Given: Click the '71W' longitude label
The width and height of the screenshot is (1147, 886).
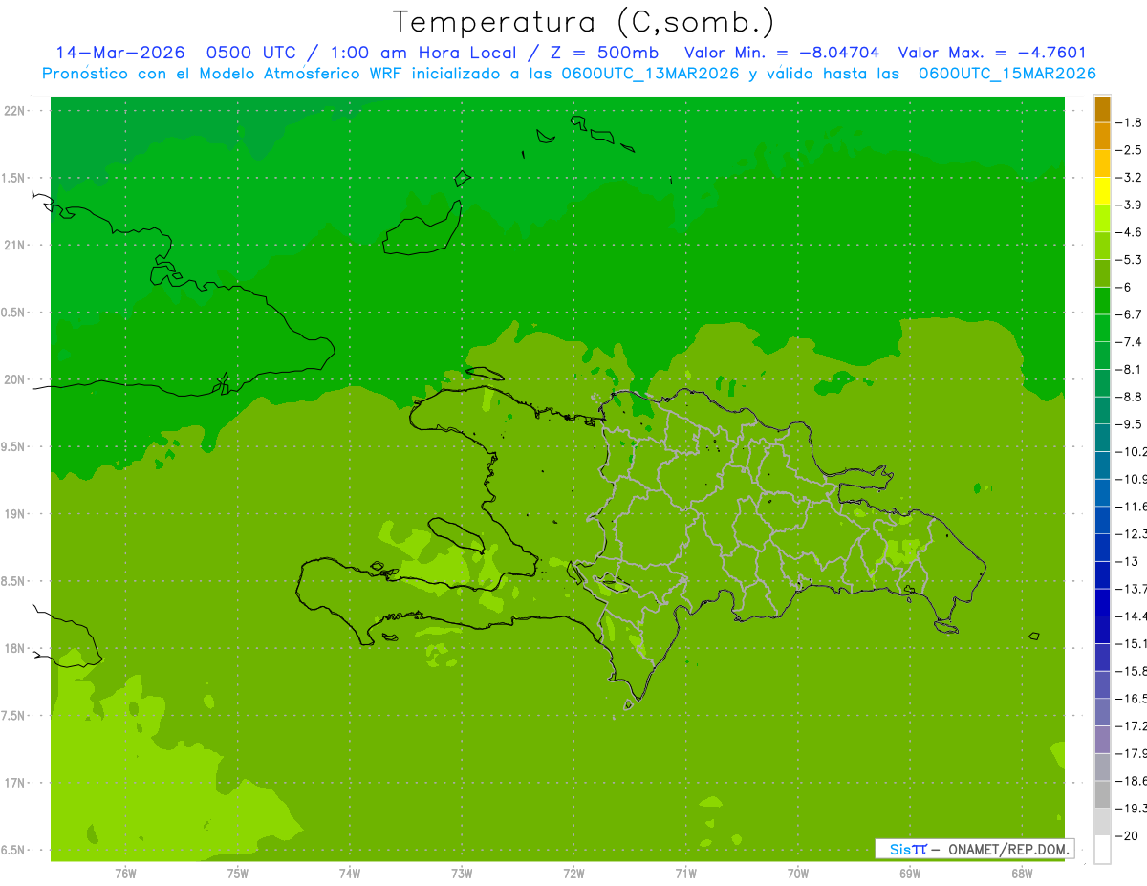Looking at the screenshot, I should point(685,874).
